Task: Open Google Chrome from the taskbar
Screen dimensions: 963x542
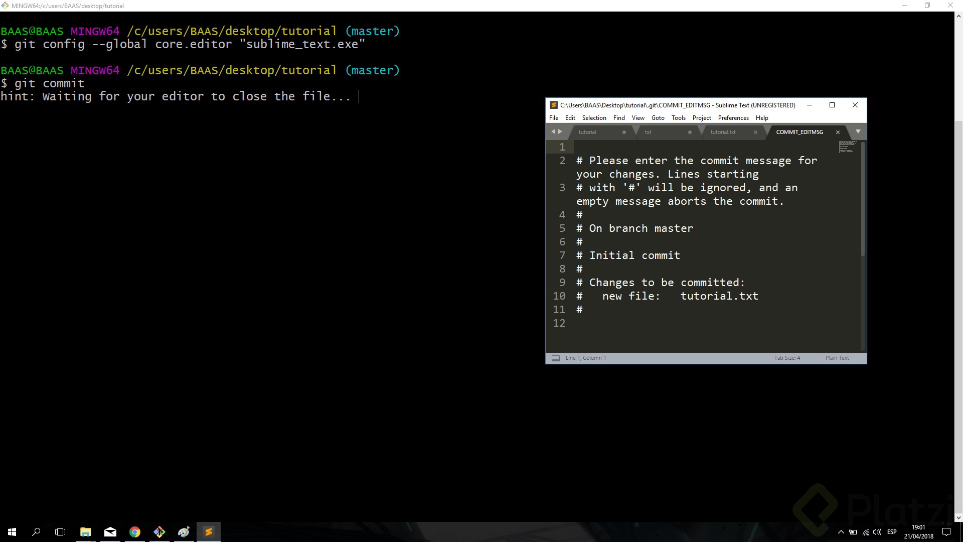Action: (x=134, y=532)
